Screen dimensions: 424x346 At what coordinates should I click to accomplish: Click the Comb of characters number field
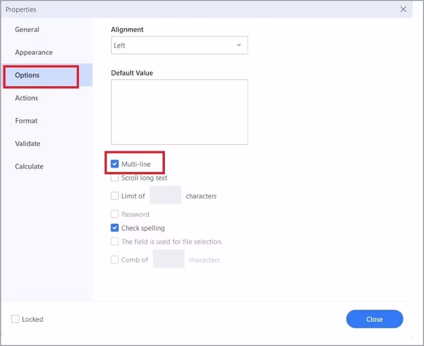click(x=169, y=260)
